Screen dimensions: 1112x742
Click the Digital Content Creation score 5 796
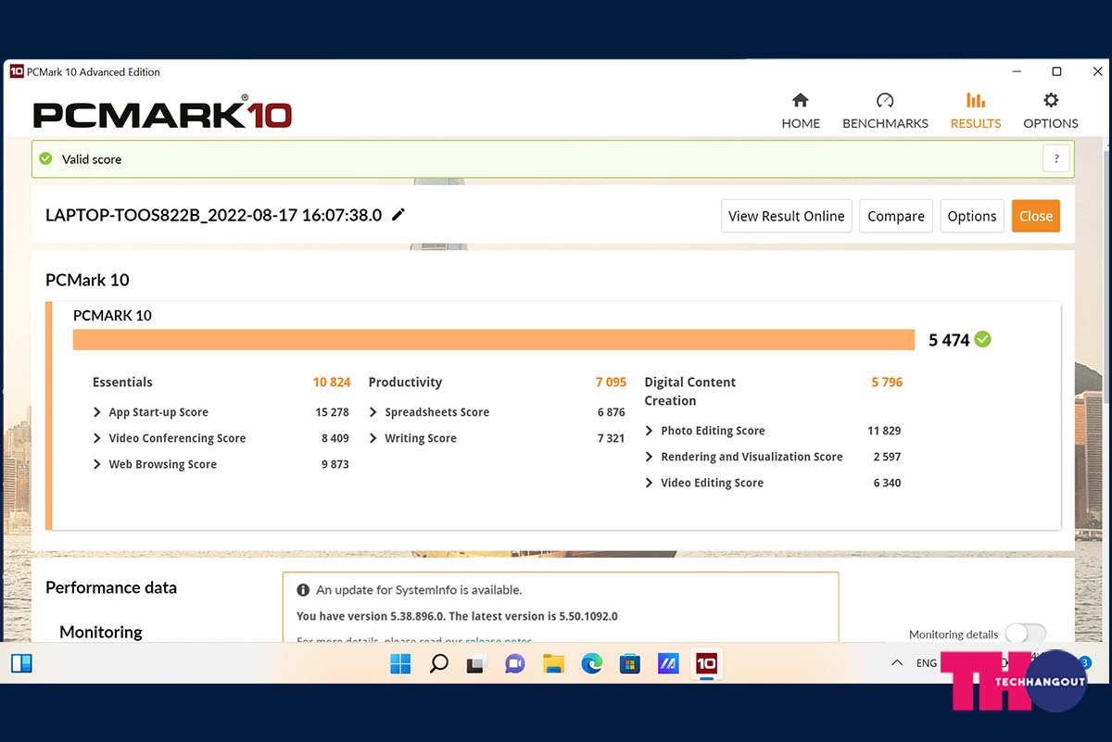pos(887,382)
